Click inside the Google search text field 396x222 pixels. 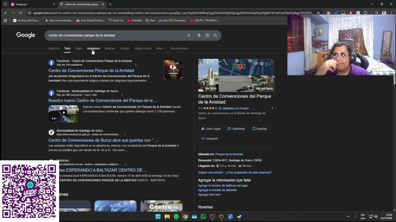pyautogui.click(x=116, y=35)
